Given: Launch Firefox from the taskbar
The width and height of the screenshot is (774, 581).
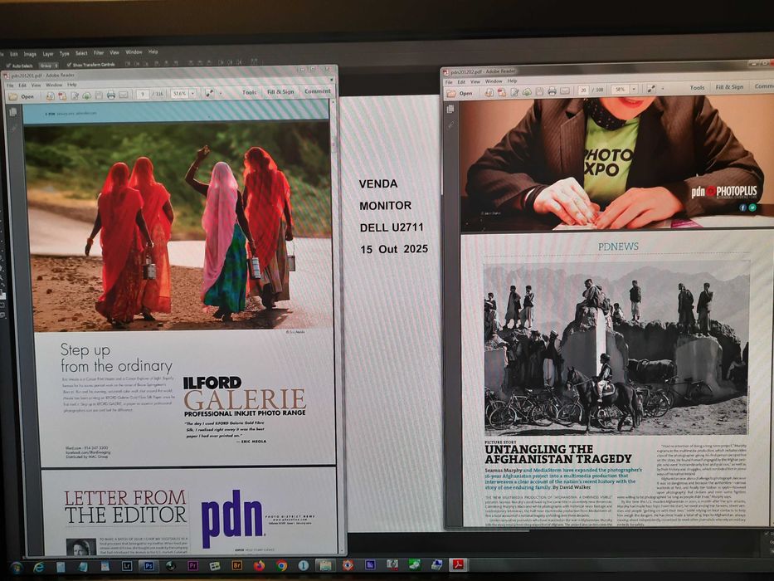Looking at the screenshot, I should pyautogui.click(x=259, y=566).
